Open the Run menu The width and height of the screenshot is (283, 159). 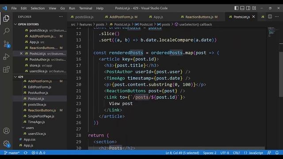coord(72,8)
